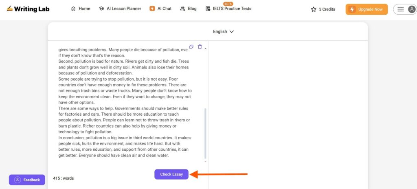Click the credits star icon
The width and height of the screenshot is (417, 189).
pos(314,9)
